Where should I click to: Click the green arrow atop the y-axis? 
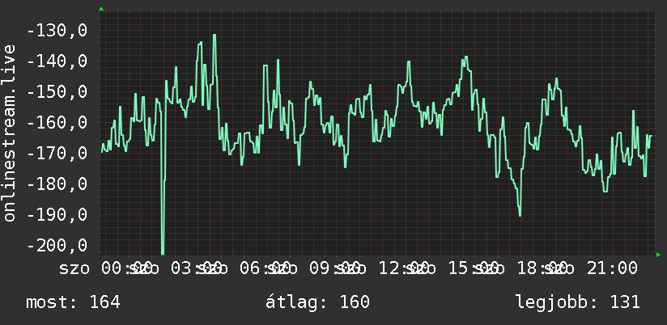(101, 9)
